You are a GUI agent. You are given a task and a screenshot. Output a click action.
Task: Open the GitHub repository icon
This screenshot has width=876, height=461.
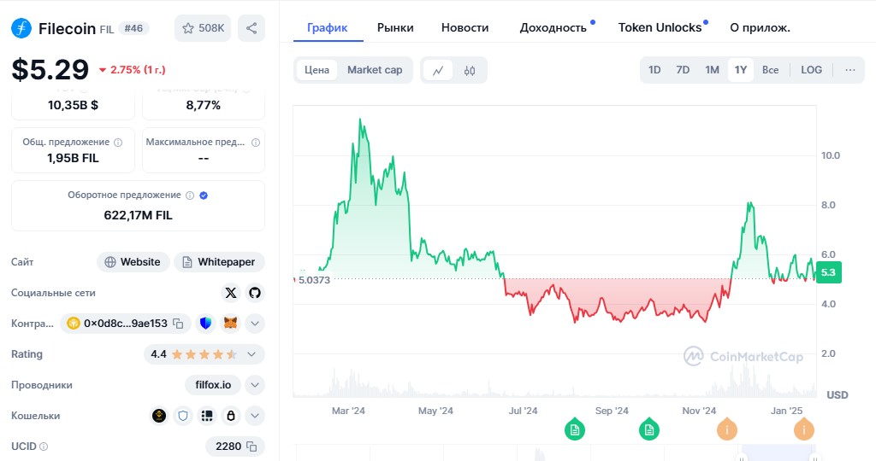click(x=254, y=293)
